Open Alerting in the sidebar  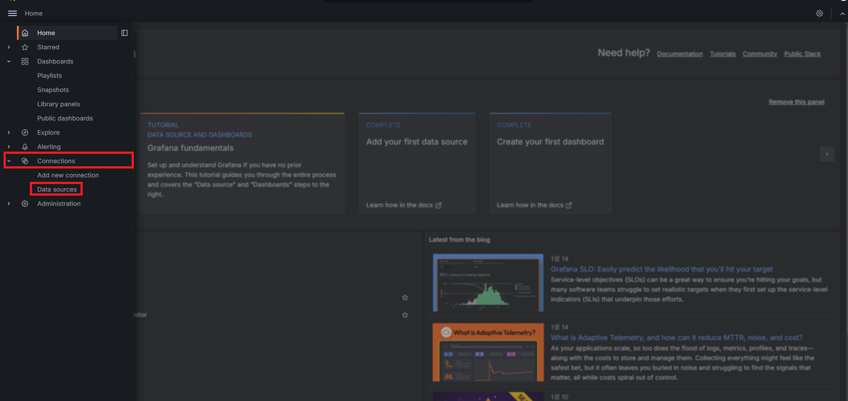tap(49, 147)
